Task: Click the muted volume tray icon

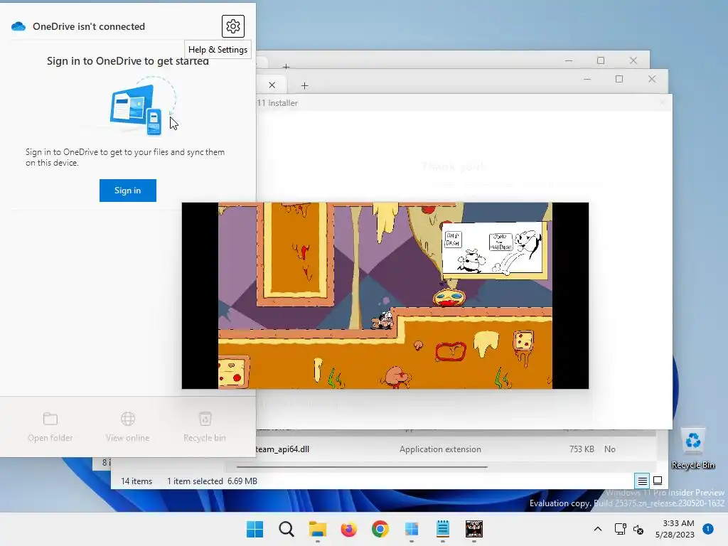Action: tap(638, 529)
